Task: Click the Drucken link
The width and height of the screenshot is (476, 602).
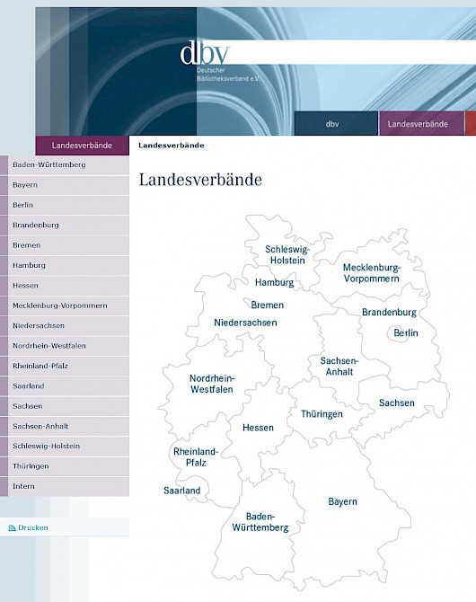Action: 33,528
